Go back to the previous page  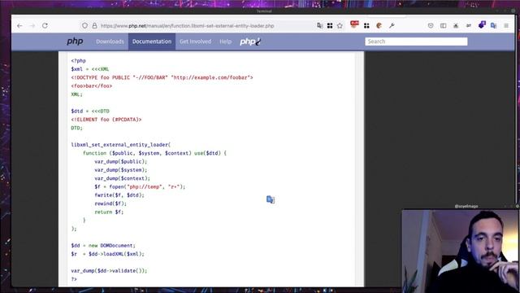tap(19, 25)
